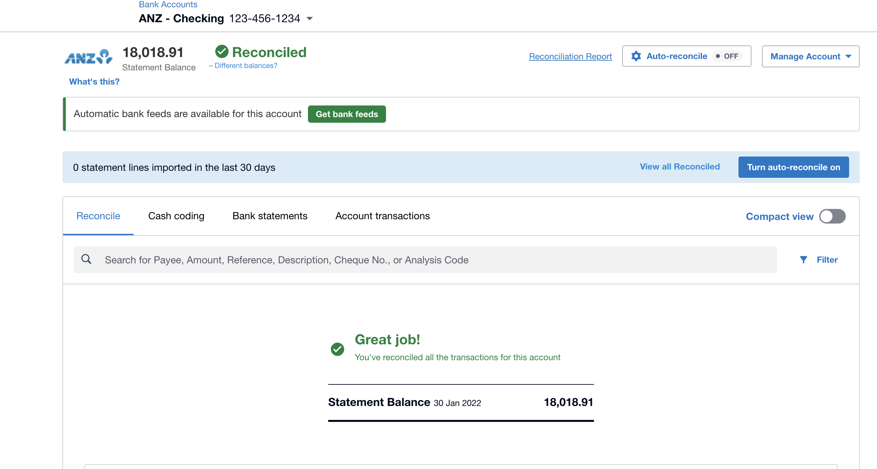Click the Great job! heading
Image resolution: width=877 pixels, height=469 pixels.
coord(387,339)
